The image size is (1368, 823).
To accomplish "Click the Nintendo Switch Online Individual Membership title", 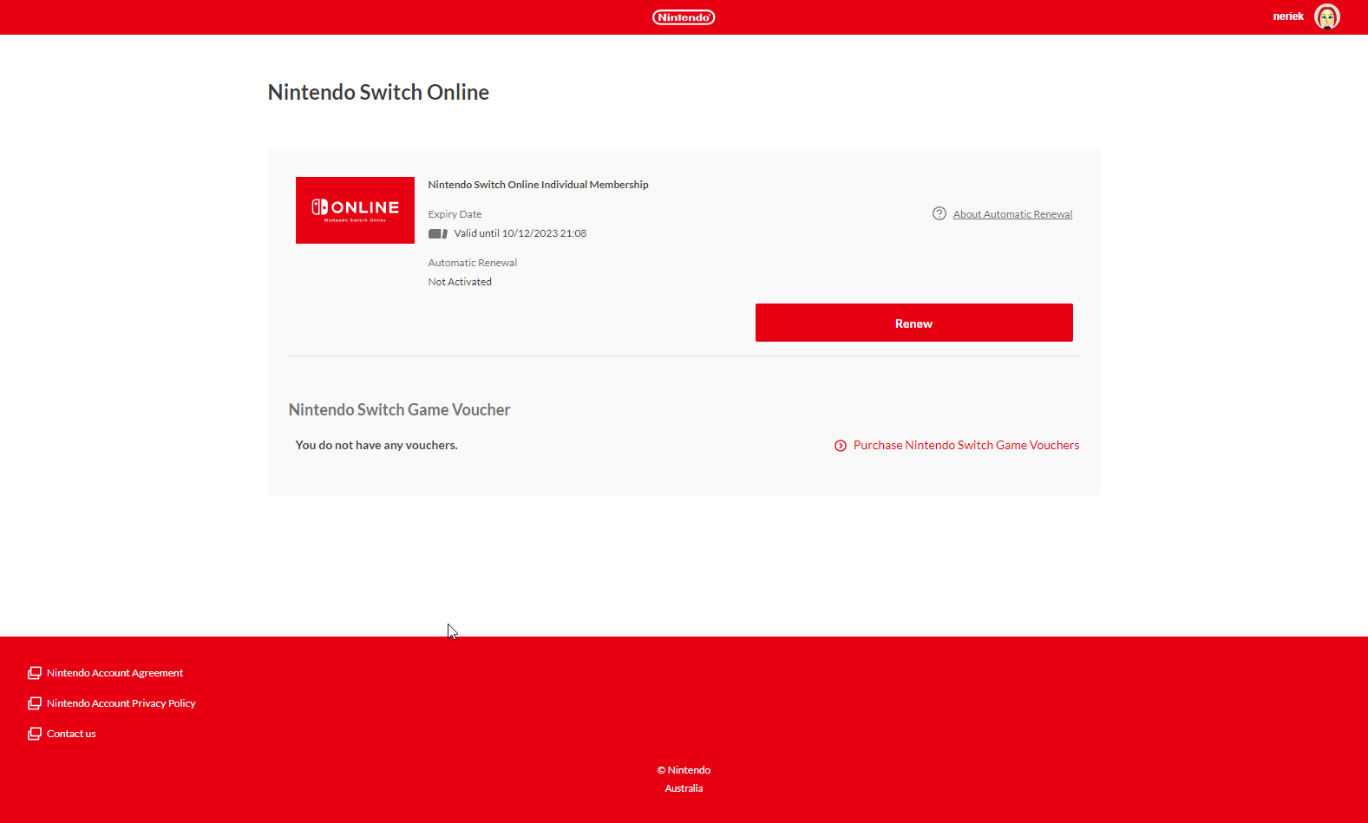I will pos(538,185).
